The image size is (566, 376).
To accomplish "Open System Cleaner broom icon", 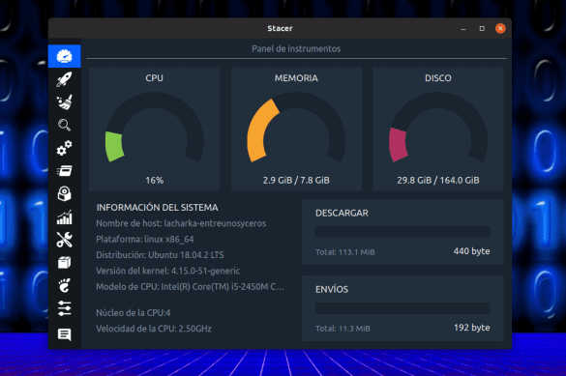I will 64,102.
